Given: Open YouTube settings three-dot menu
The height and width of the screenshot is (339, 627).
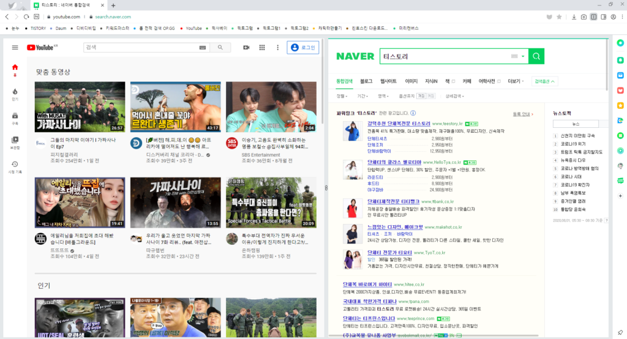Looking at the screenshot, I should pos(277,47).
